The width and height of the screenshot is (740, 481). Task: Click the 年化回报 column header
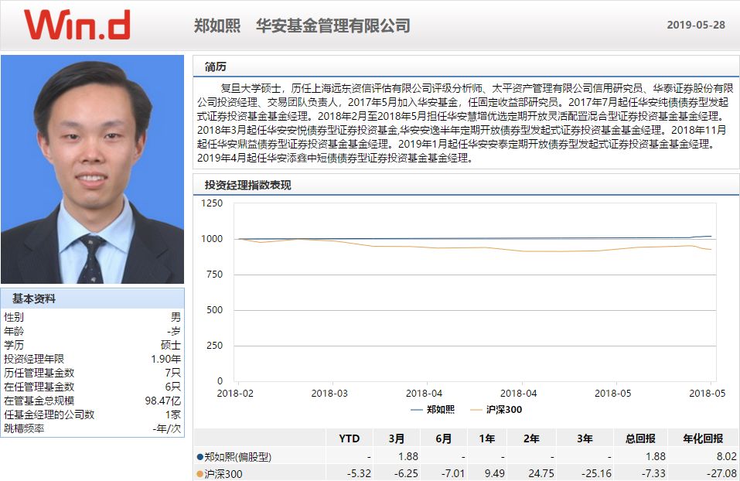703,438
